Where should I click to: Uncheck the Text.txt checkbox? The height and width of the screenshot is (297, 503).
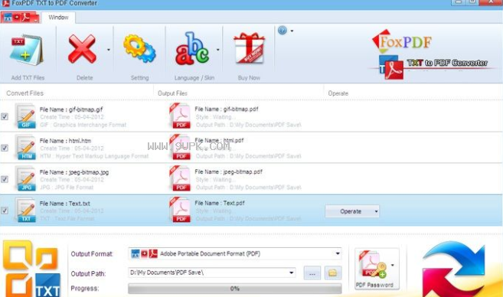coord(5,211)
